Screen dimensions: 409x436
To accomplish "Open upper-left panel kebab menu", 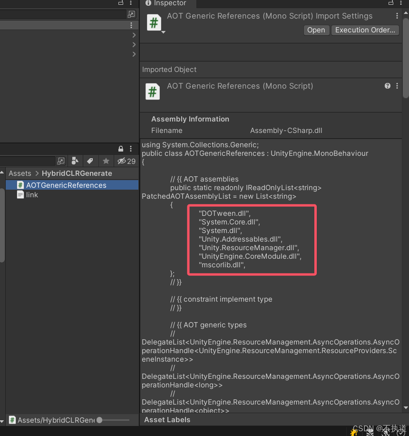I will coord(131,3).
